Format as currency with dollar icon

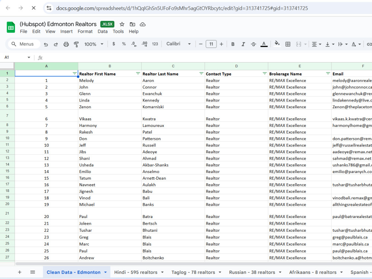(113, 44)
